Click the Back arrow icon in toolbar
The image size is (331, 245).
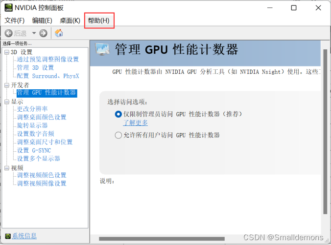9,33
